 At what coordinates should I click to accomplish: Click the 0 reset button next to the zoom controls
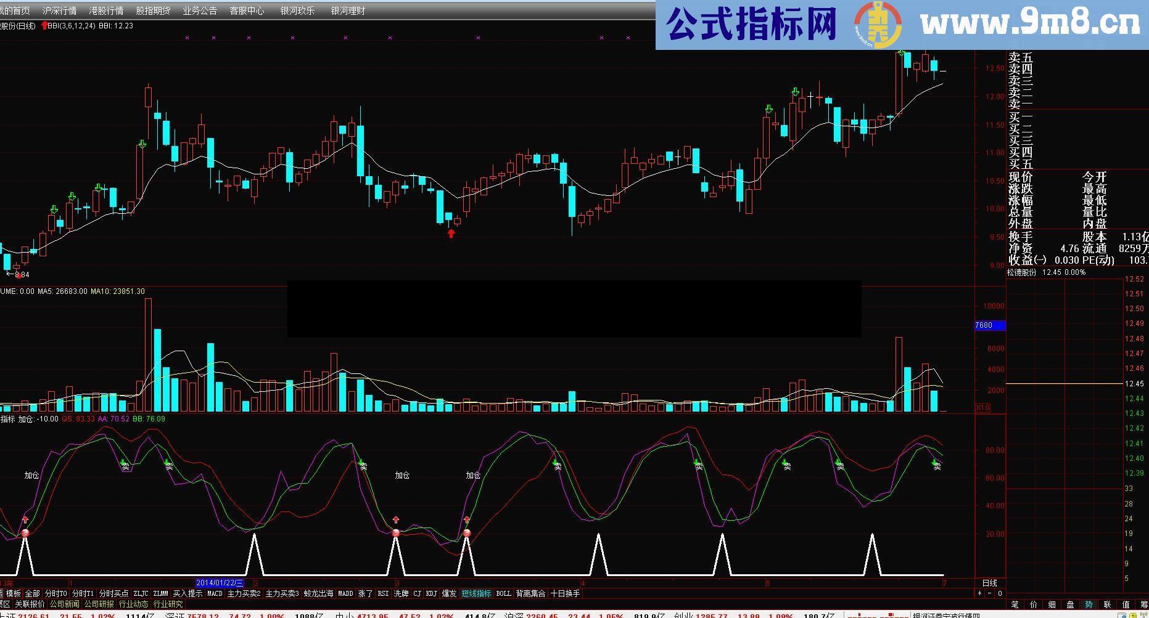coord(1000,593)
